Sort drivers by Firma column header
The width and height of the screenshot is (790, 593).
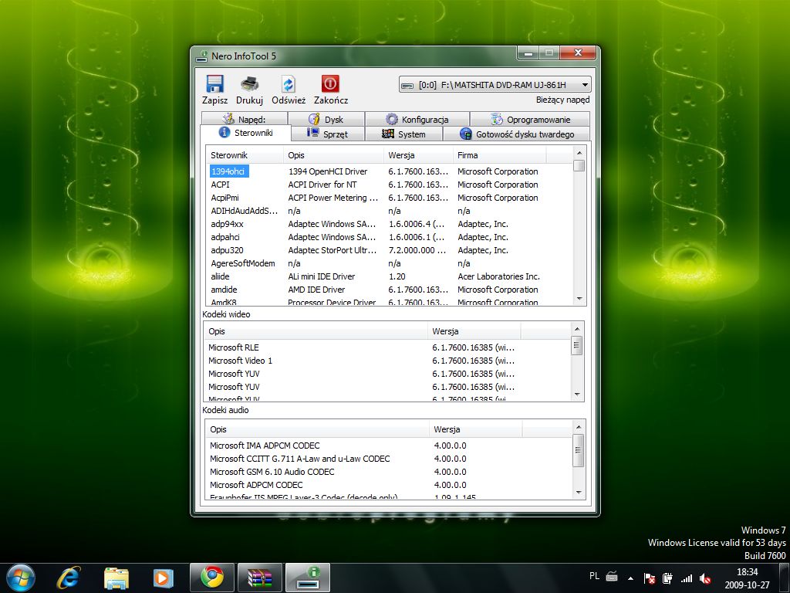[499, 155]
